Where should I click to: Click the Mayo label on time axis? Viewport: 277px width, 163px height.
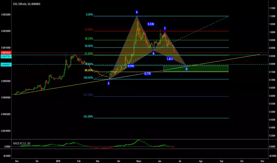(139, 161)
